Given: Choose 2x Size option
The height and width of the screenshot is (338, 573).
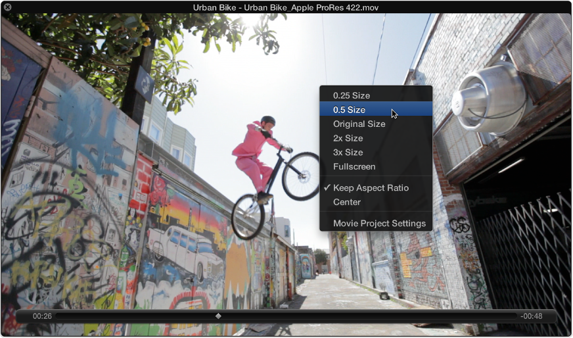Looking at the screenshot, I should click(376, 138).
